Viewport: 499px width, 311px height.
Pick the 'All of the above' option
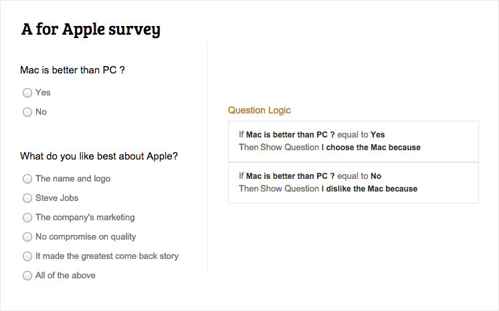pos(27,276)
